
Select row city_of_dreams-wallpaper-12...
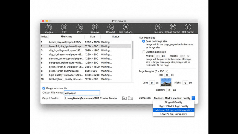point(86,54)
